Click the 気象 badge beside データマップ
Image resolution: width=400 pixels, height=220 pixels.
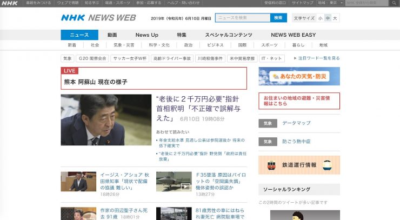268,123
